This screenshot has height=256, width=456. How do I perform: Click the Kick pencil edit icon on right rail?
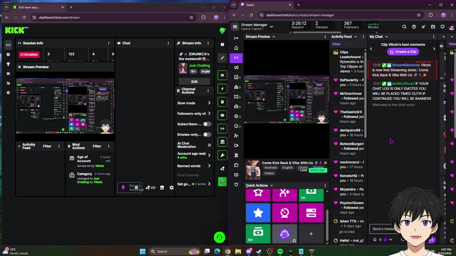tap(222, 58)
